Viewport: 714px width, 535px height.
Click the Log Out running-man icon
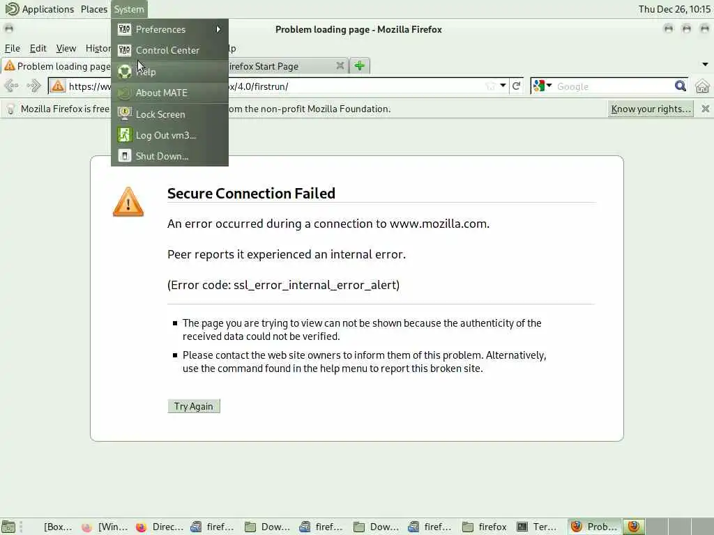click(x=124, y=135)
